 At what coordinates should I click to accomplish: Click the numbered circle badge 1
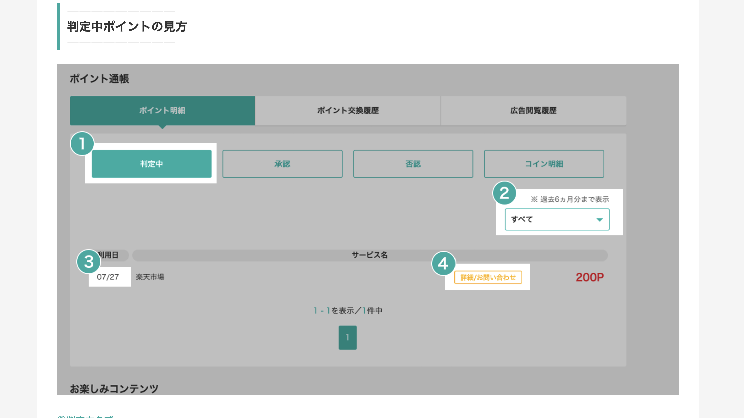click(x=82, y=144)
